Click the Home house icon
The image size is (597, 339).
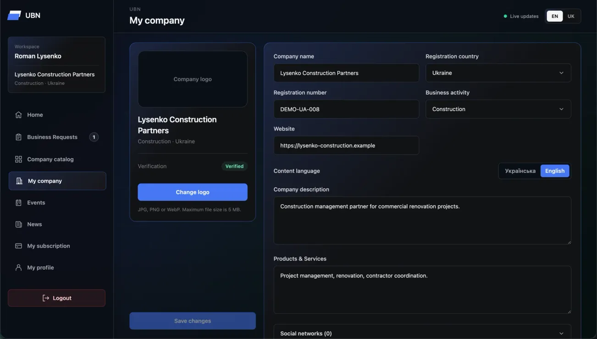point(18,115)
